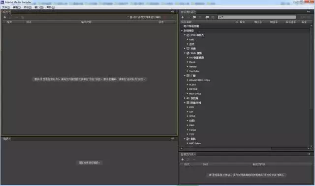
Task: Expand the YouTube preset group
Action: (188, 71)
